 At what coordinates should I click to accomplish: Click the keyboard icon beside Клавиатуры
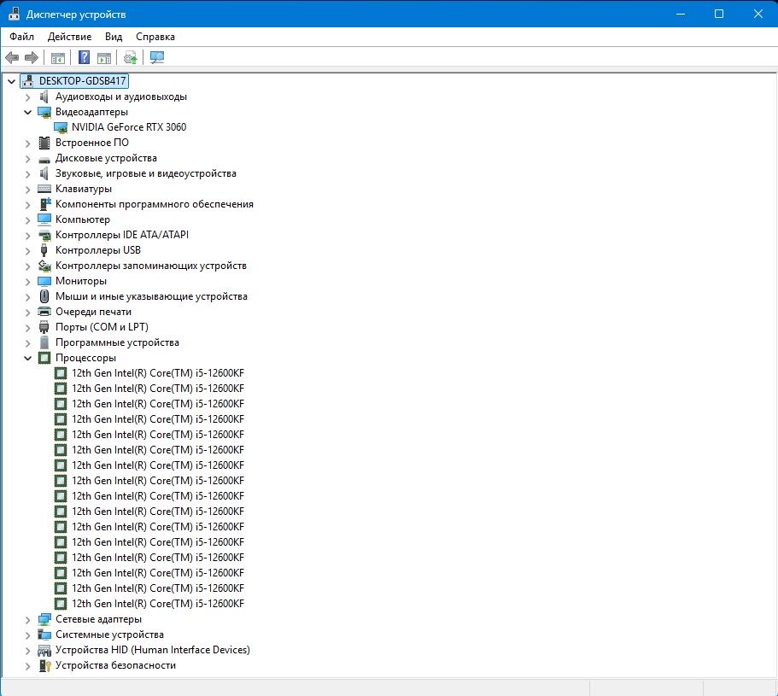tap(44, 189)
